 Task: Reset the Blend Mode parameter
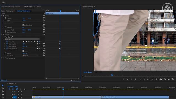pos(44,56)
